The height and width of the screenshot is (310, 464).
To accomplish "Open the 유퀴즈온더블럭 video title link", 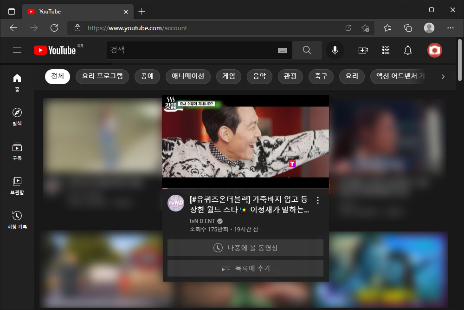I will tap(250, 204).
